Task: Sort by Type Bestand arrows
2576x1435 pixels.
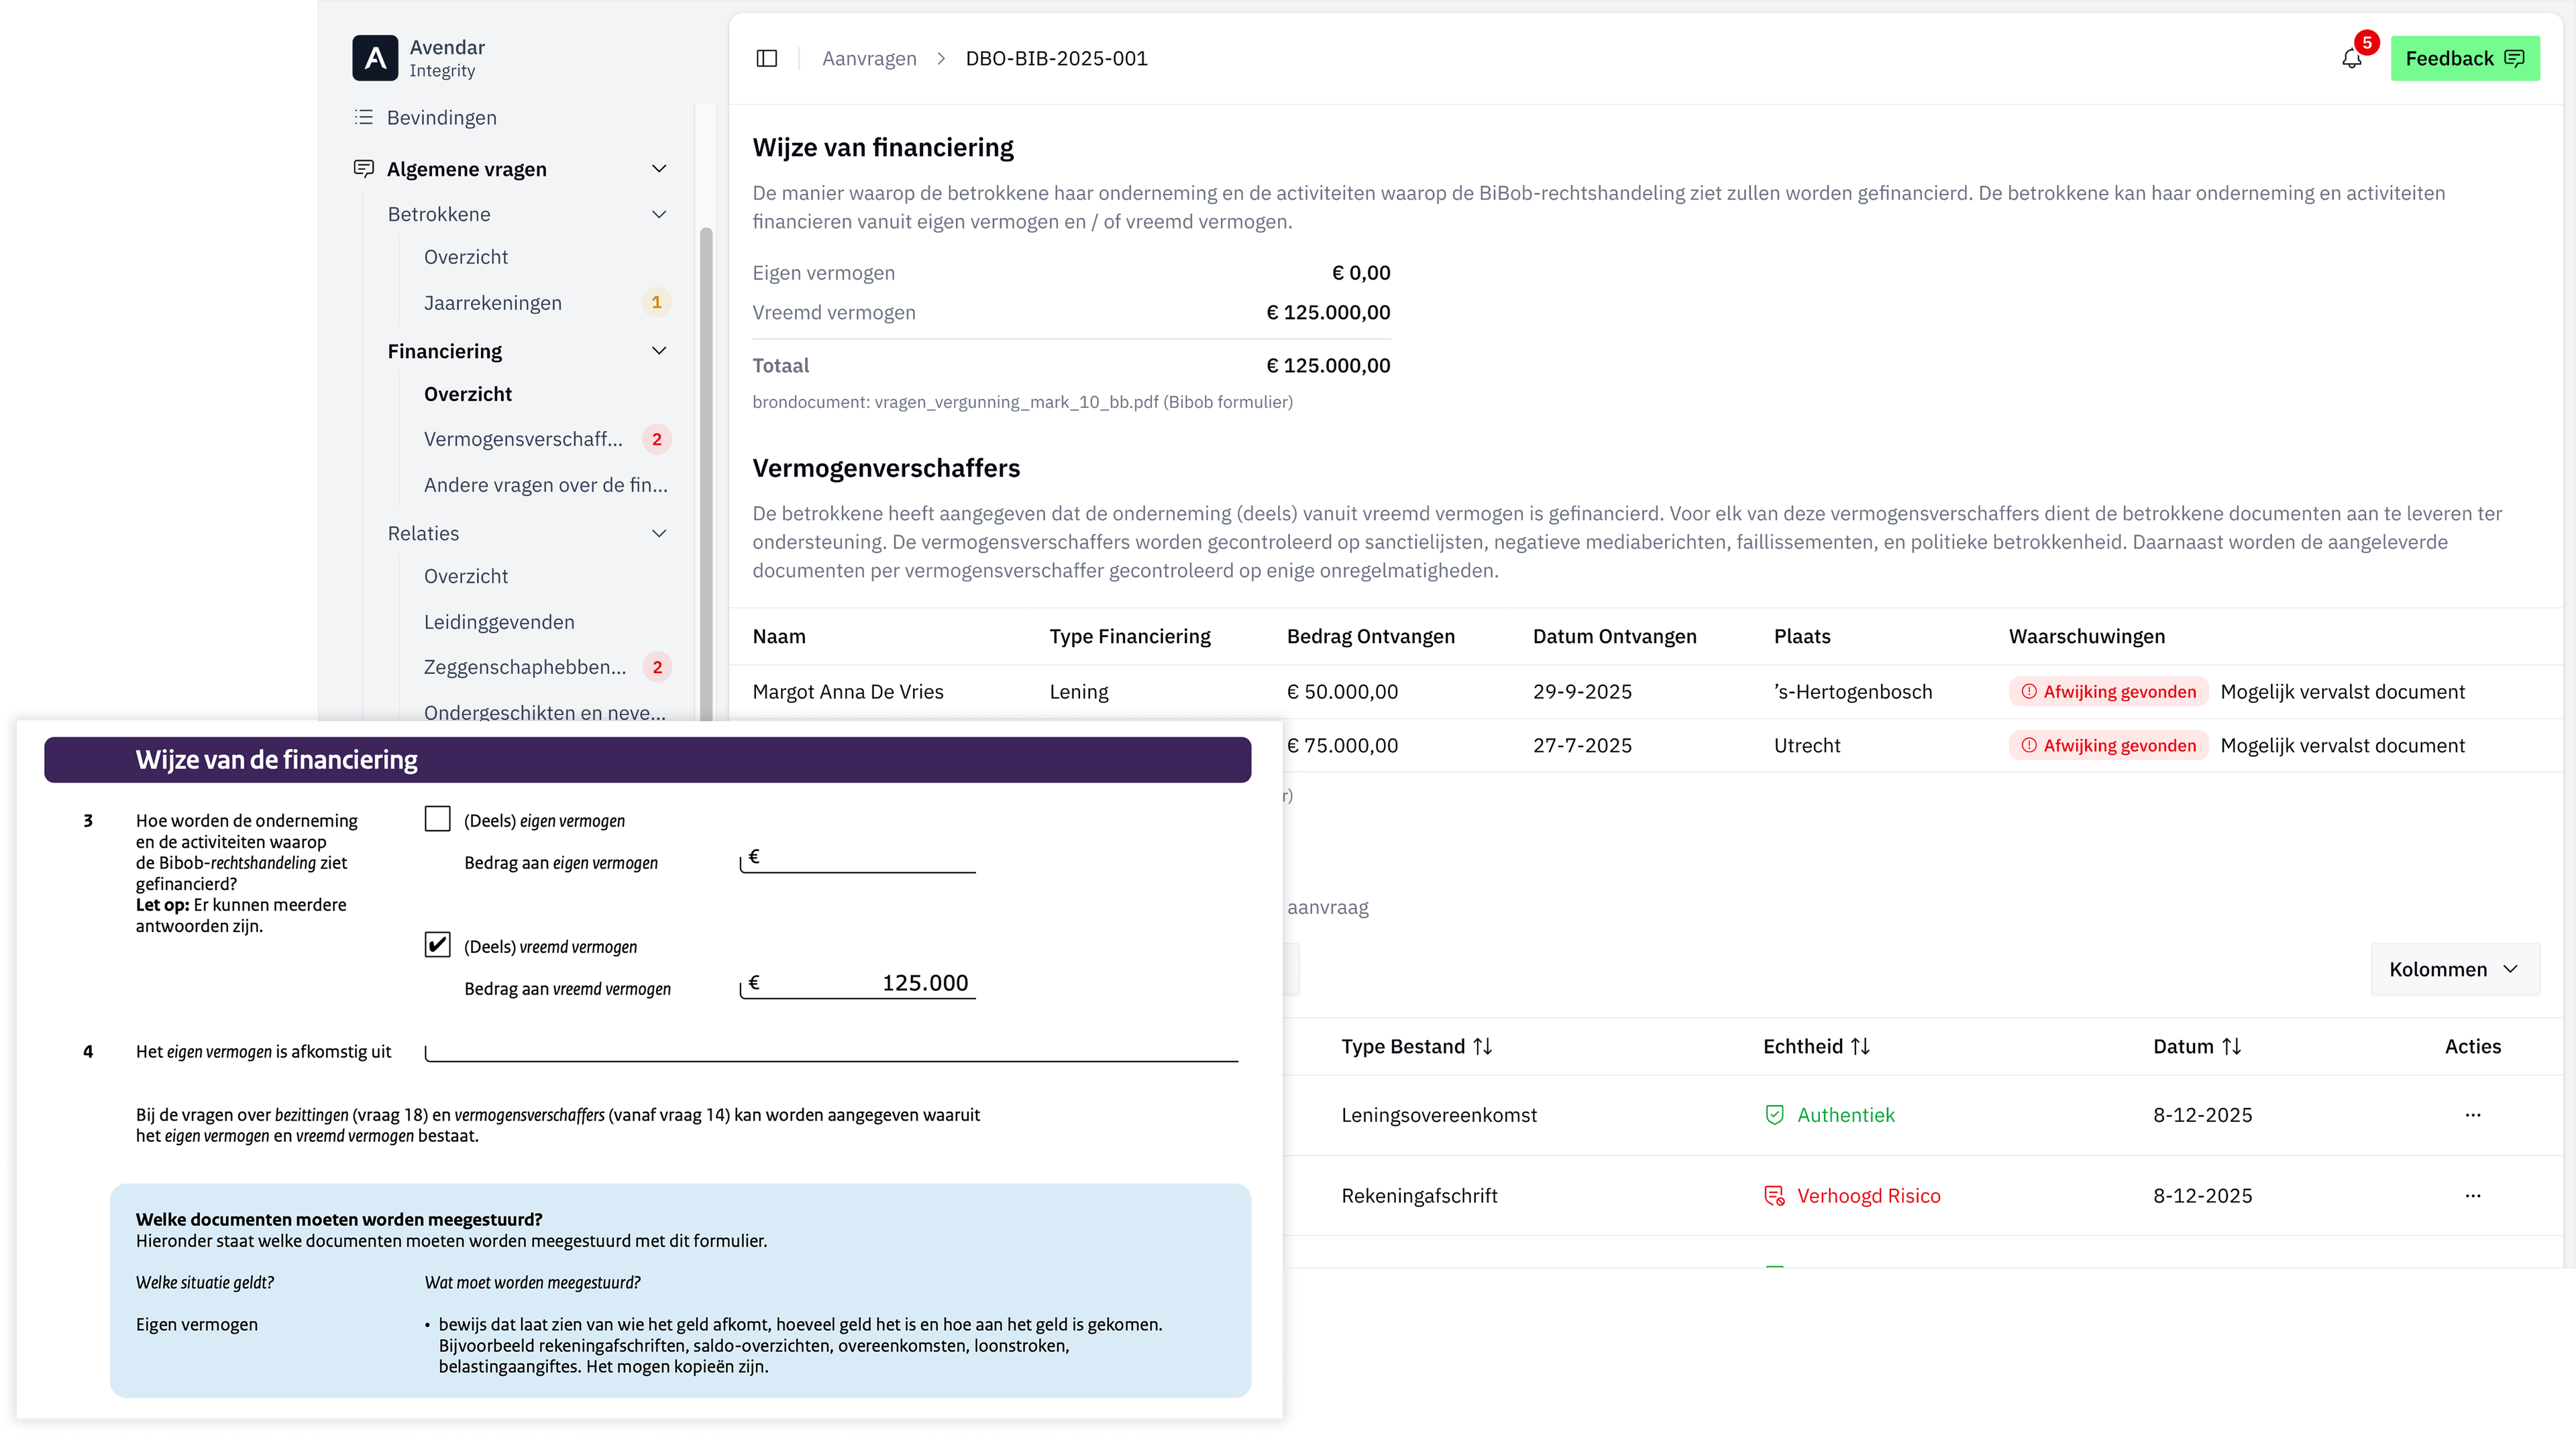Action: (x=1483, y=1046)
